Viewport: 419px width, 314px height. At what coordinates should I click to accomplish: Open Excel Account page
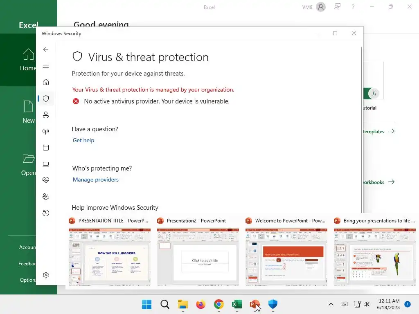tap(27, 247)
